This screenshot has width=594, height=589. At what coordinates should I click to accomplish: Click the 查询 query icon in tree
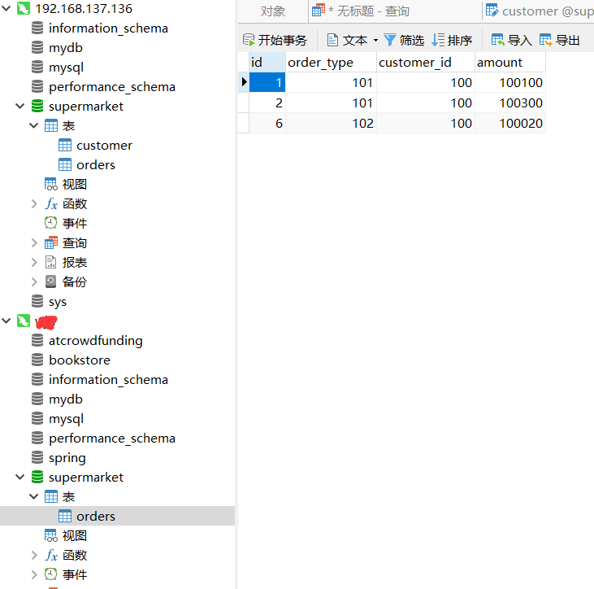(51, 242)
